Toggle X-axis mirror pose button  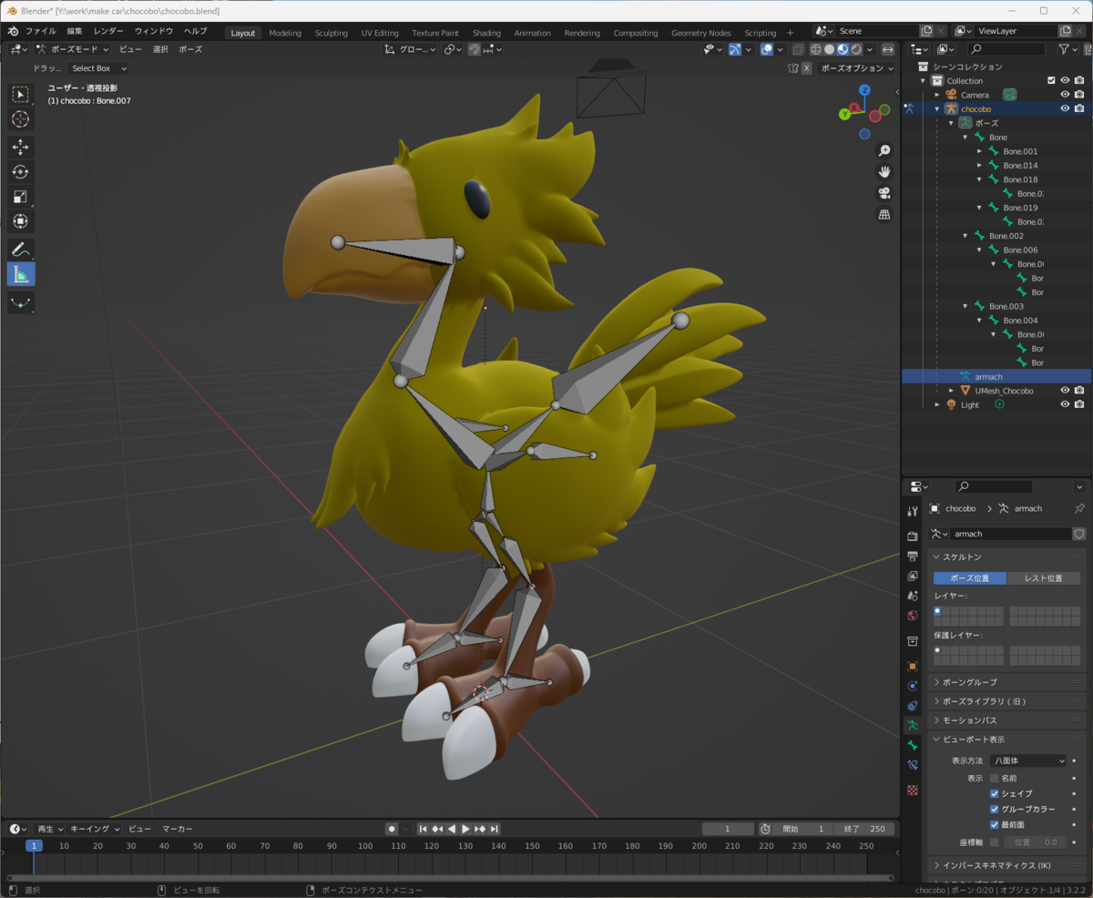806,68
